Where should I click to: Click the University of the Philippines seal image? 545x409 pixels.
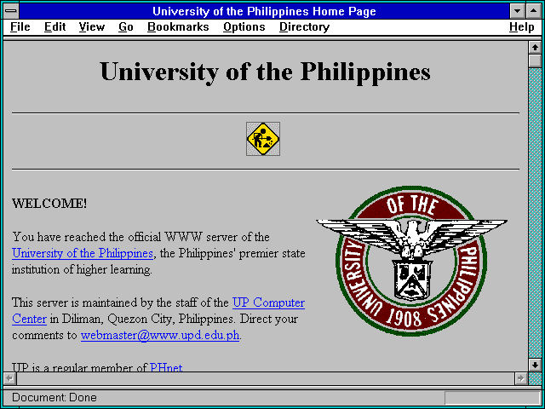pos(411,261)
